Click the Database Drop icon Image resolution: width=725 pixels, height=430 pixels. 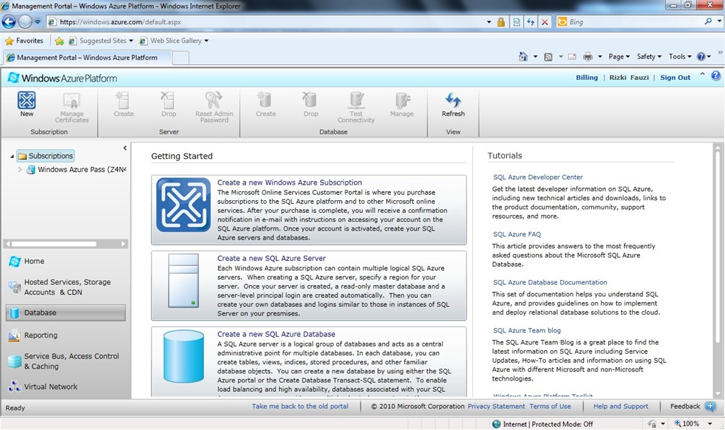(x=310, y=100)
